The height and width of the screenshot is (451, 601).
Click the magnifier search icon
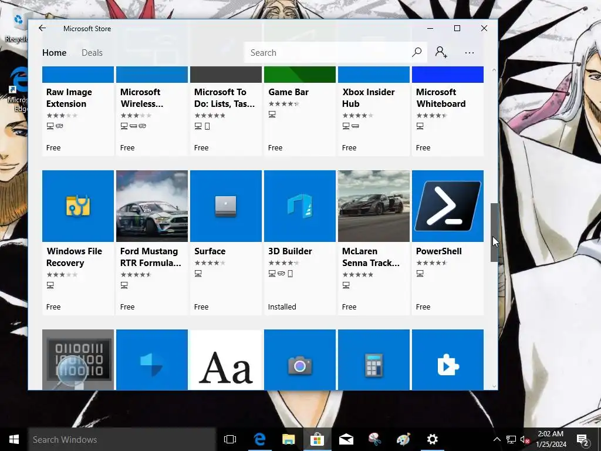pyautogui.click(x=417, y=52)
